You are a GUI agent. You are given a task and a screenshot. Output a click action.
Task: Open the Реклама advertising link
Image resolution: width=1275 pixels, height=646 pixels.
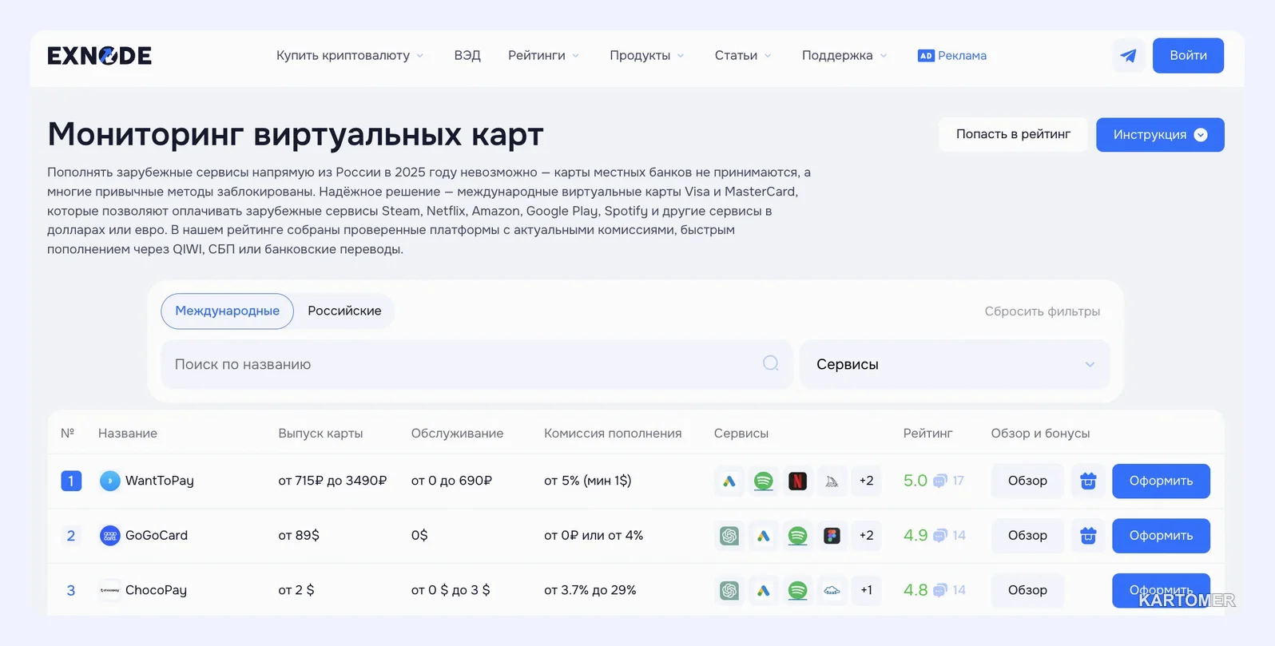coord(952,55)
